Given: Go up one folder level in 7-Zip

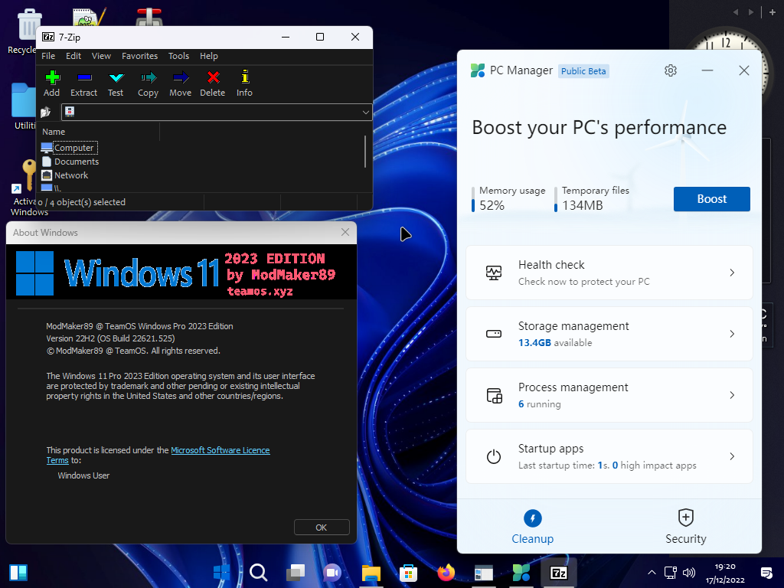Looking at the screenshot, I should (47, 113).
